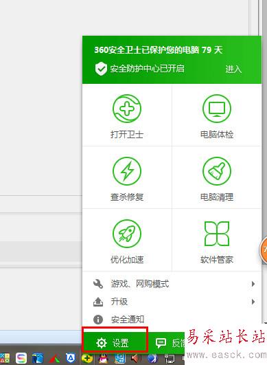This screenshot has width=267, height=365.
Task: Expand 游戏、网购模式 submenu arrow
Action: point(253,284)
